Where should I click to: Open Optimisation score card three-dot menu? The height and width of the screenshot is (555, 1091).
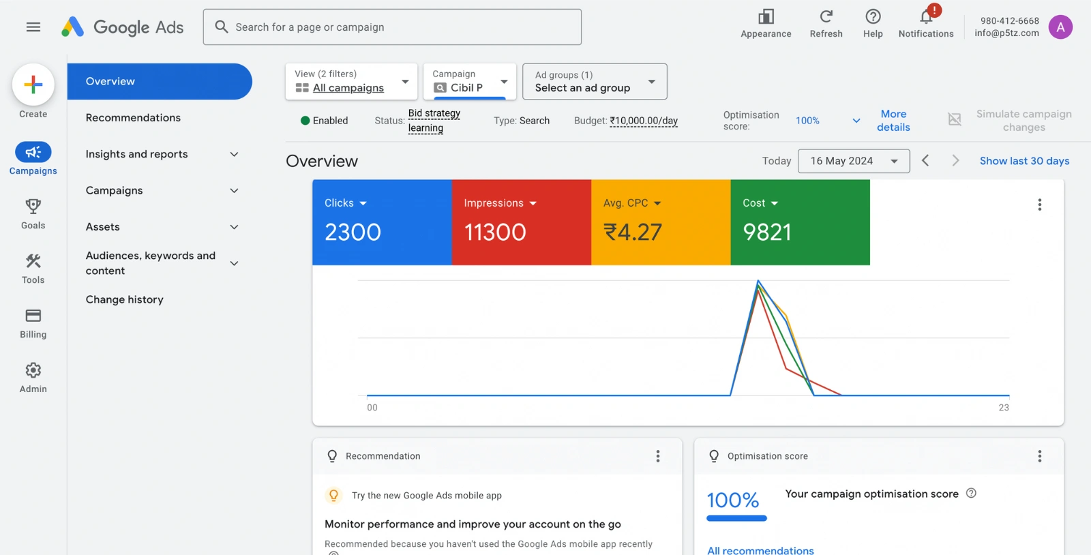pyautogui.click(x=1039, y=456)
